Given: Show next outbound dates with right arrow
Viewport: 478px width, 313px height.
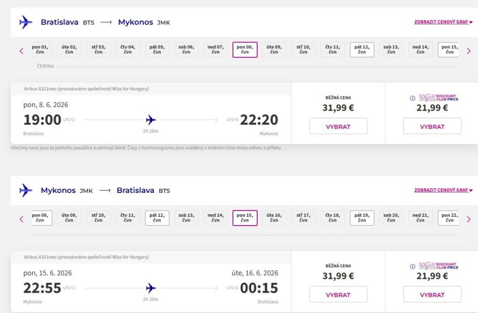Looking at the screenshot, I should [469, 51].
